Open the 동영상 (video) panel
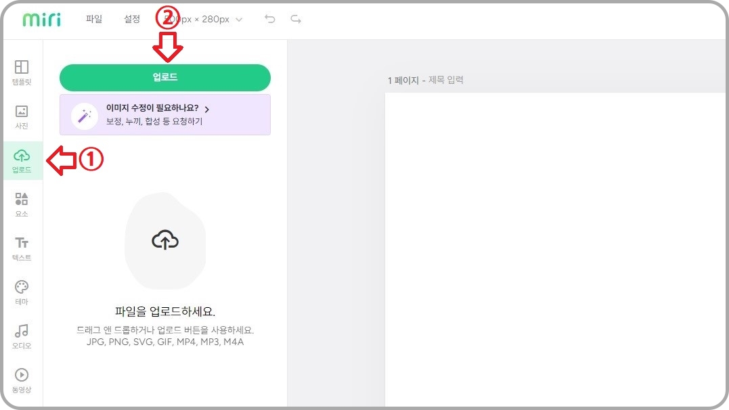 [21, 380]
